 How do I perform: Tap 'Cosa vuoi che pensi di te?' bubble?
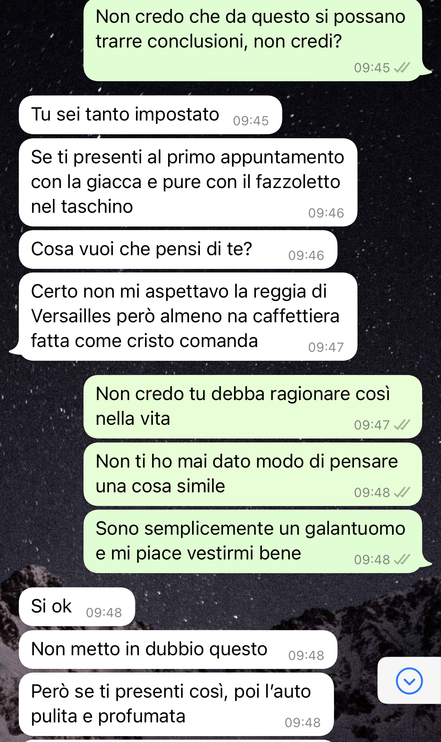coord(178,250)
